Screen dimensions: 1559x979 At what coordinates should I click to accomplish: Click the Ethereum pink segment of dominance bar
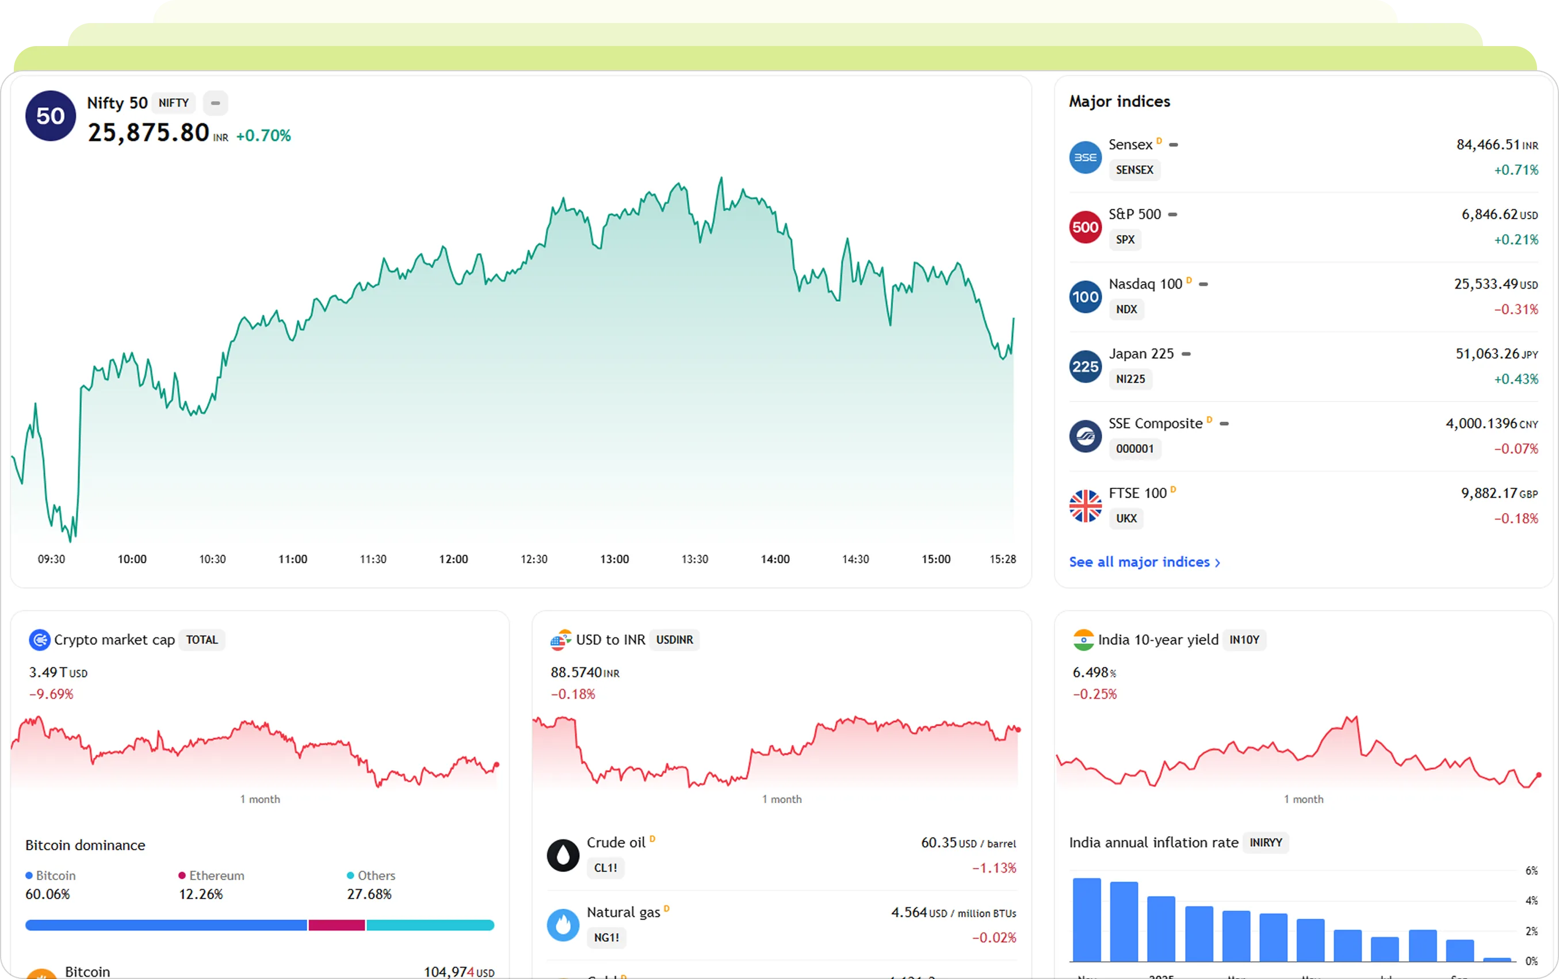click(x=337, y=926)
